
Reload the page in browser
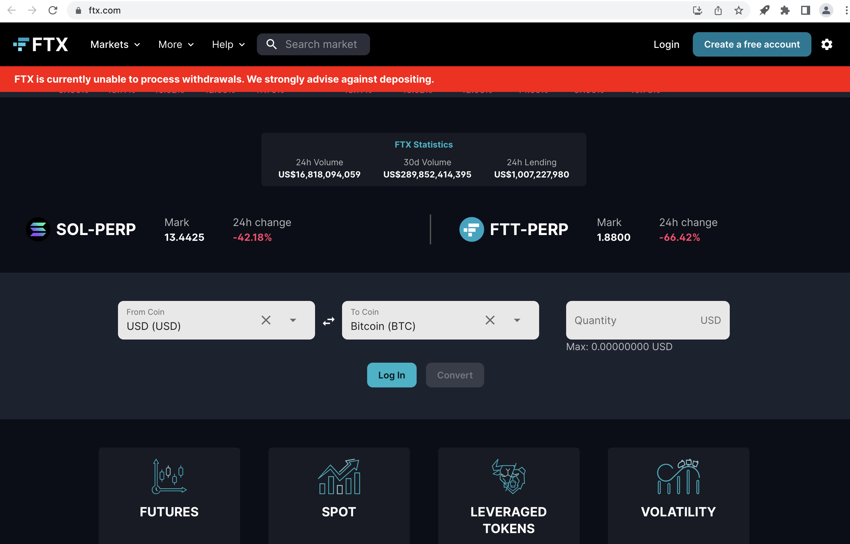[53, 10]
